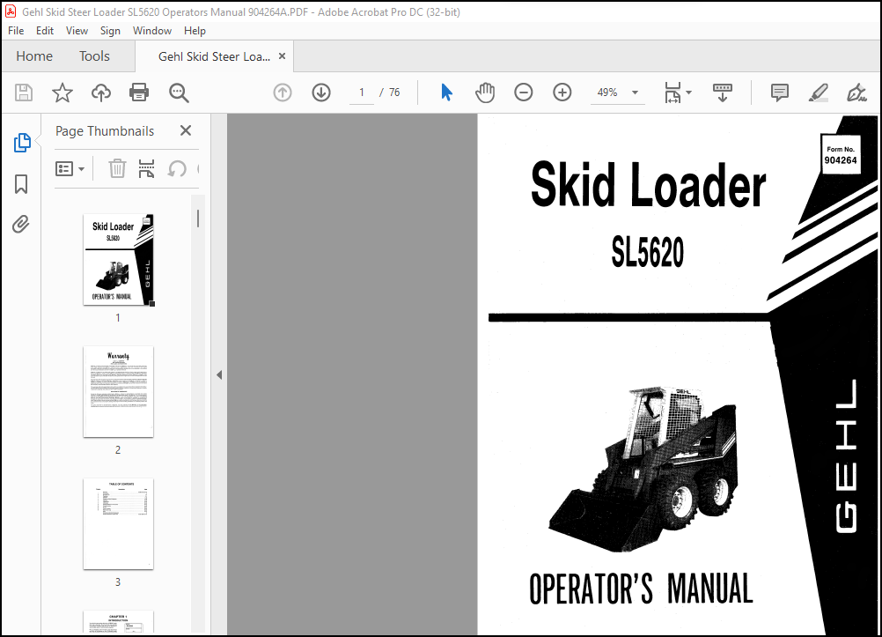
Task: Open the Edit menu
Action: (x=44, y=31)
